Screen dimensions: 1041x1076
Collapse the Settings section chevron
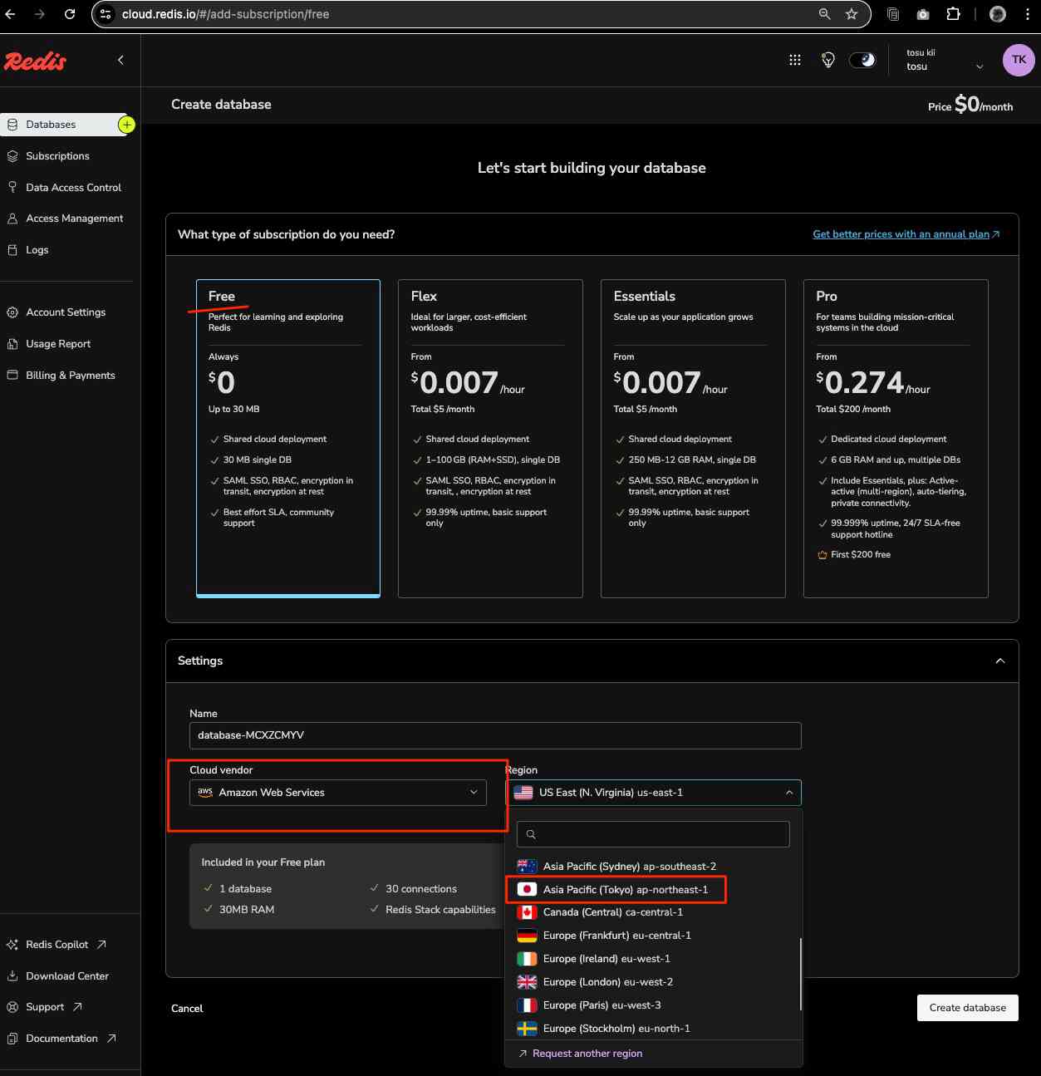coord(999,661)
